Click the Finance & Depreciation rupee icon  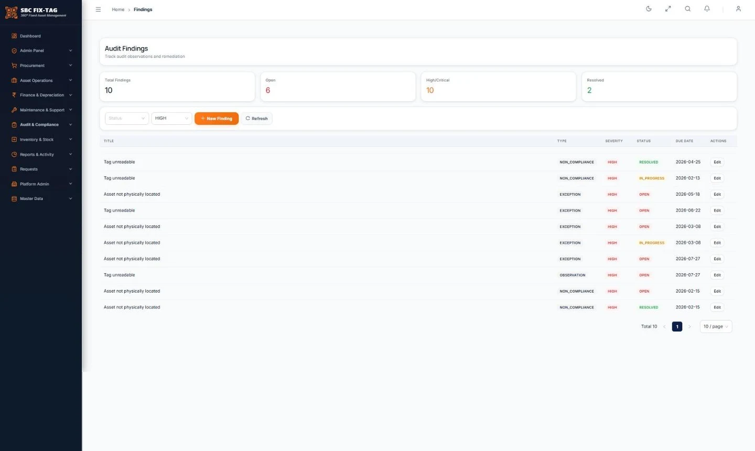[x=14, y=95]
